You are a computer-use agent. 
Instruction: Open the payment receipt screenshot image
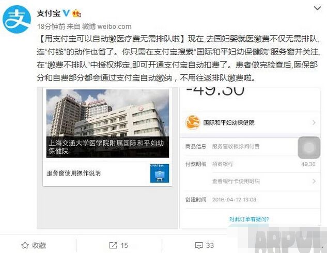250,158
